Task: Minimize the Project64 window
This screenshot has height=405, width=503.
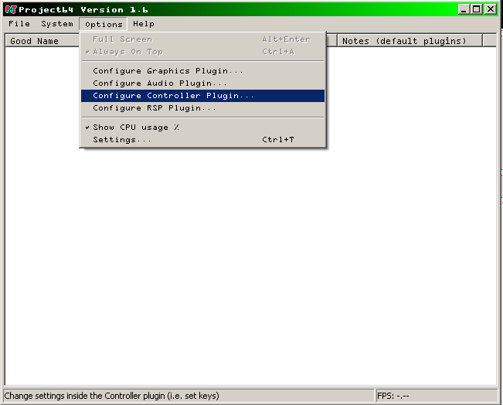Action: pyautogui.click(x=464, y=9)
